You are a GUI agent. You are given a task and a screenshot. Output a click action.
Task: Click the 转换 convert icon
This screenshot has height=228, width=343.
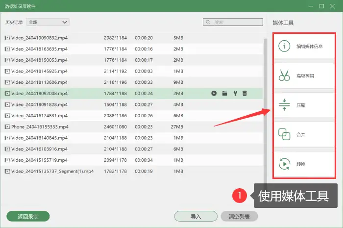284,164
